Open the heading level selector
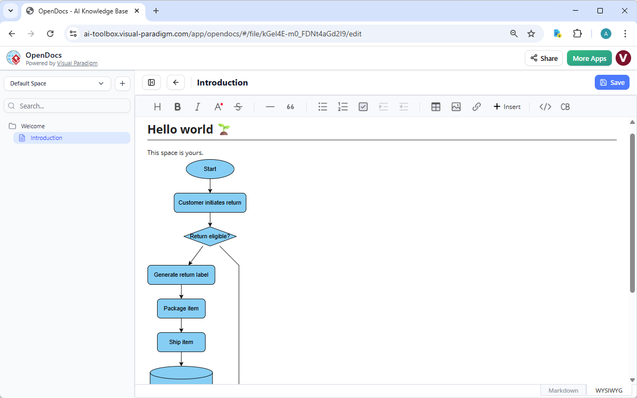 click(x=157, y=106)
